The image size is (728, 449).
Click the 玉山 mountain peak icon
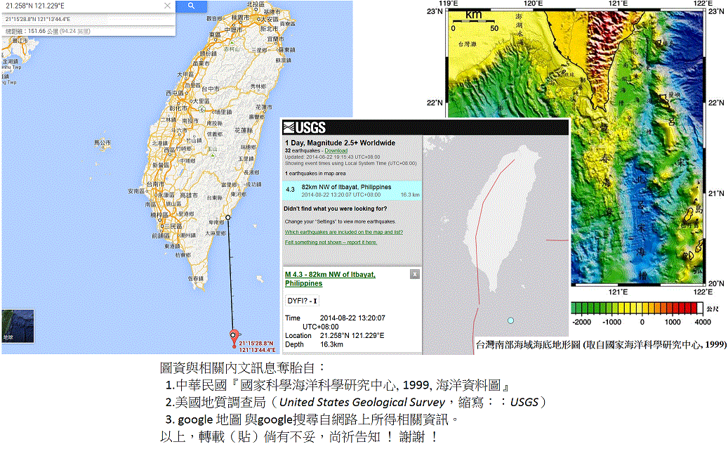(213, 155)
